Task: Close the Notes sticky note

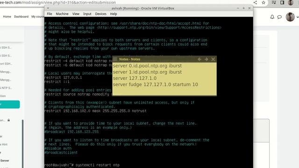Action: click(x=213, y=59)
